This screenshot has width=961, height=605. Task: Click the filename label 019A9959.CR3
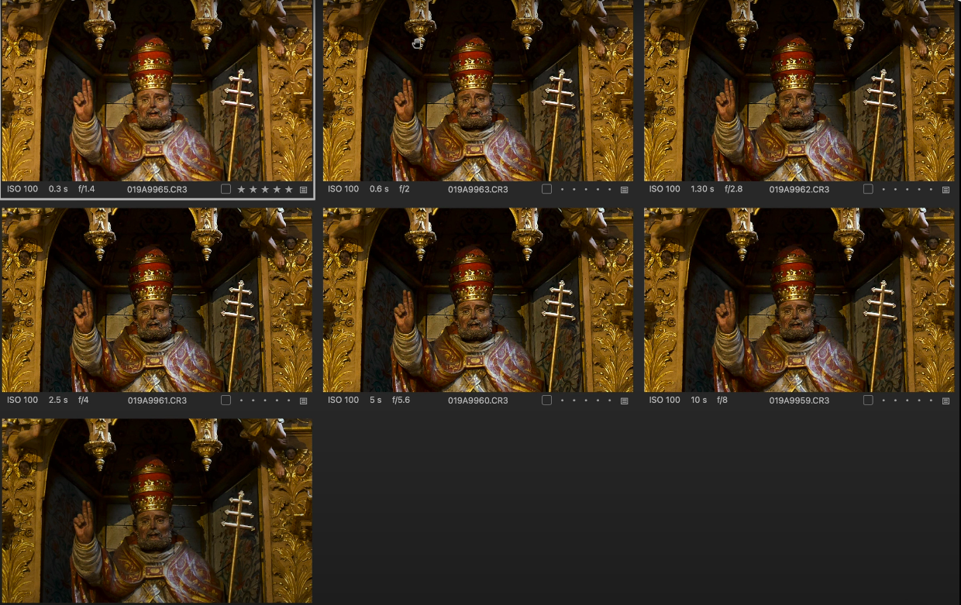point(799,400)
